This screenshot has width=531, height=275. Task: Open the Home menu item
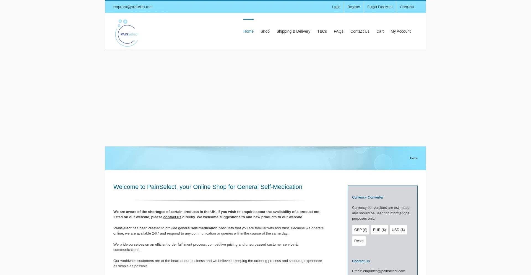tap(248, 31)
